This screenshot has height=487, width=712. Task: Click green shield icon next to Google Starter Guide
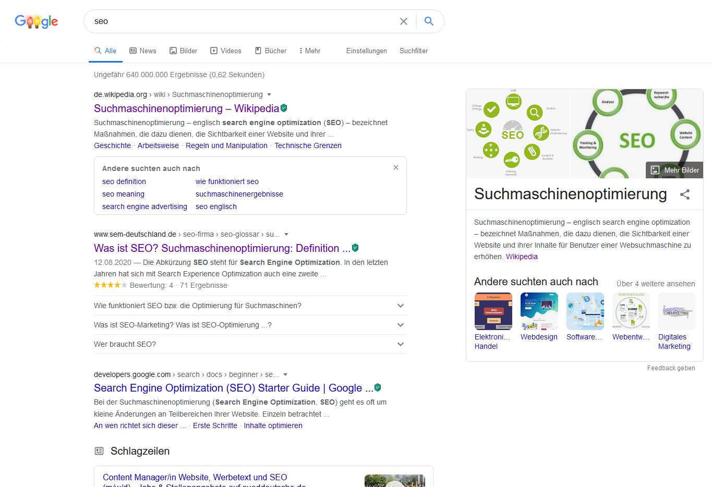pyautogui.click(x=378, y=387)
